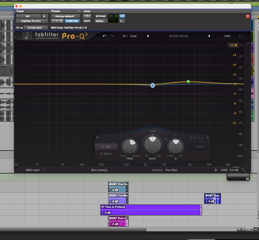The height and width of the screenshot is (240, 259).
Task: Open the FabFilter Pro-Q 3 plug-in selector
Action: [x=32, y=21]
